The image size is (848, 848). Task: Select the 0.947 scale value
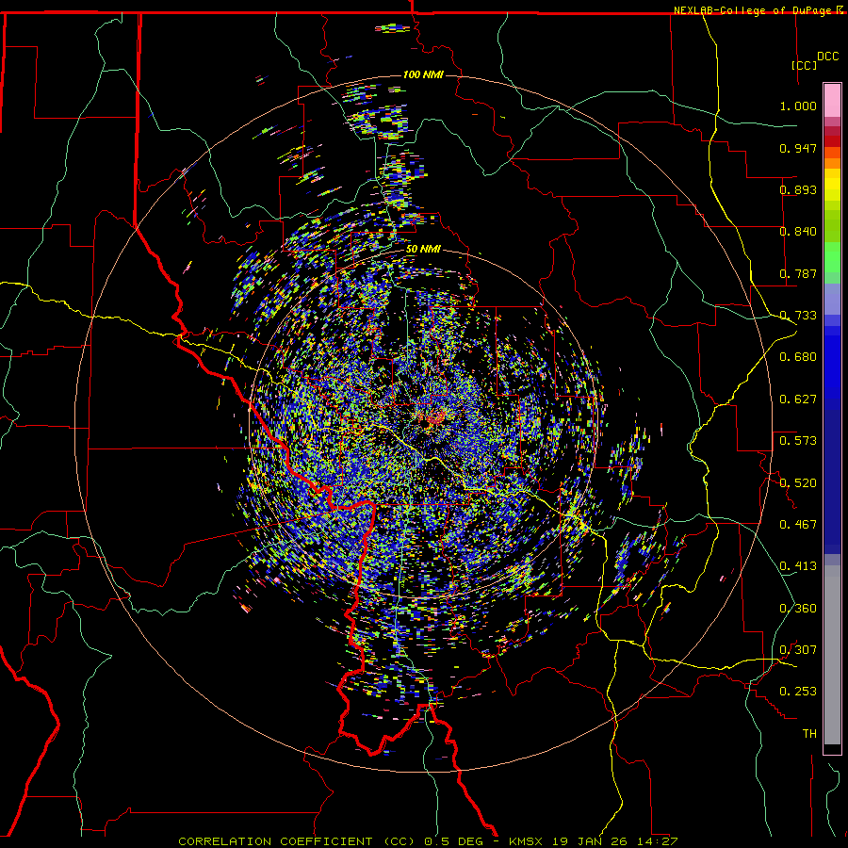[798, 148]
